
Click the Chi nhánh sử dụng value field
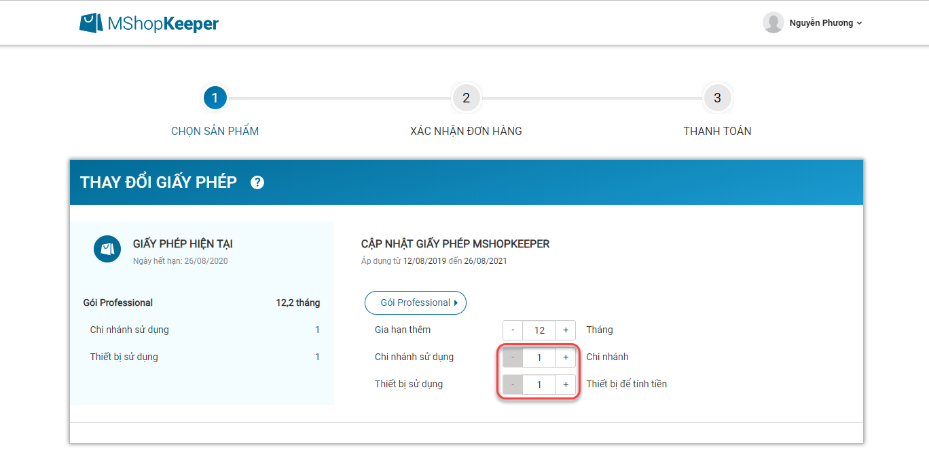pyautogui.click(x=539, y=357)
